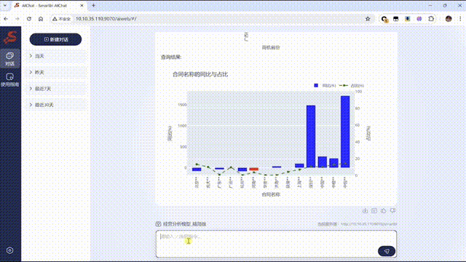Click the server address link
This screenshot has width=466, height=262.
click(369, 224)
